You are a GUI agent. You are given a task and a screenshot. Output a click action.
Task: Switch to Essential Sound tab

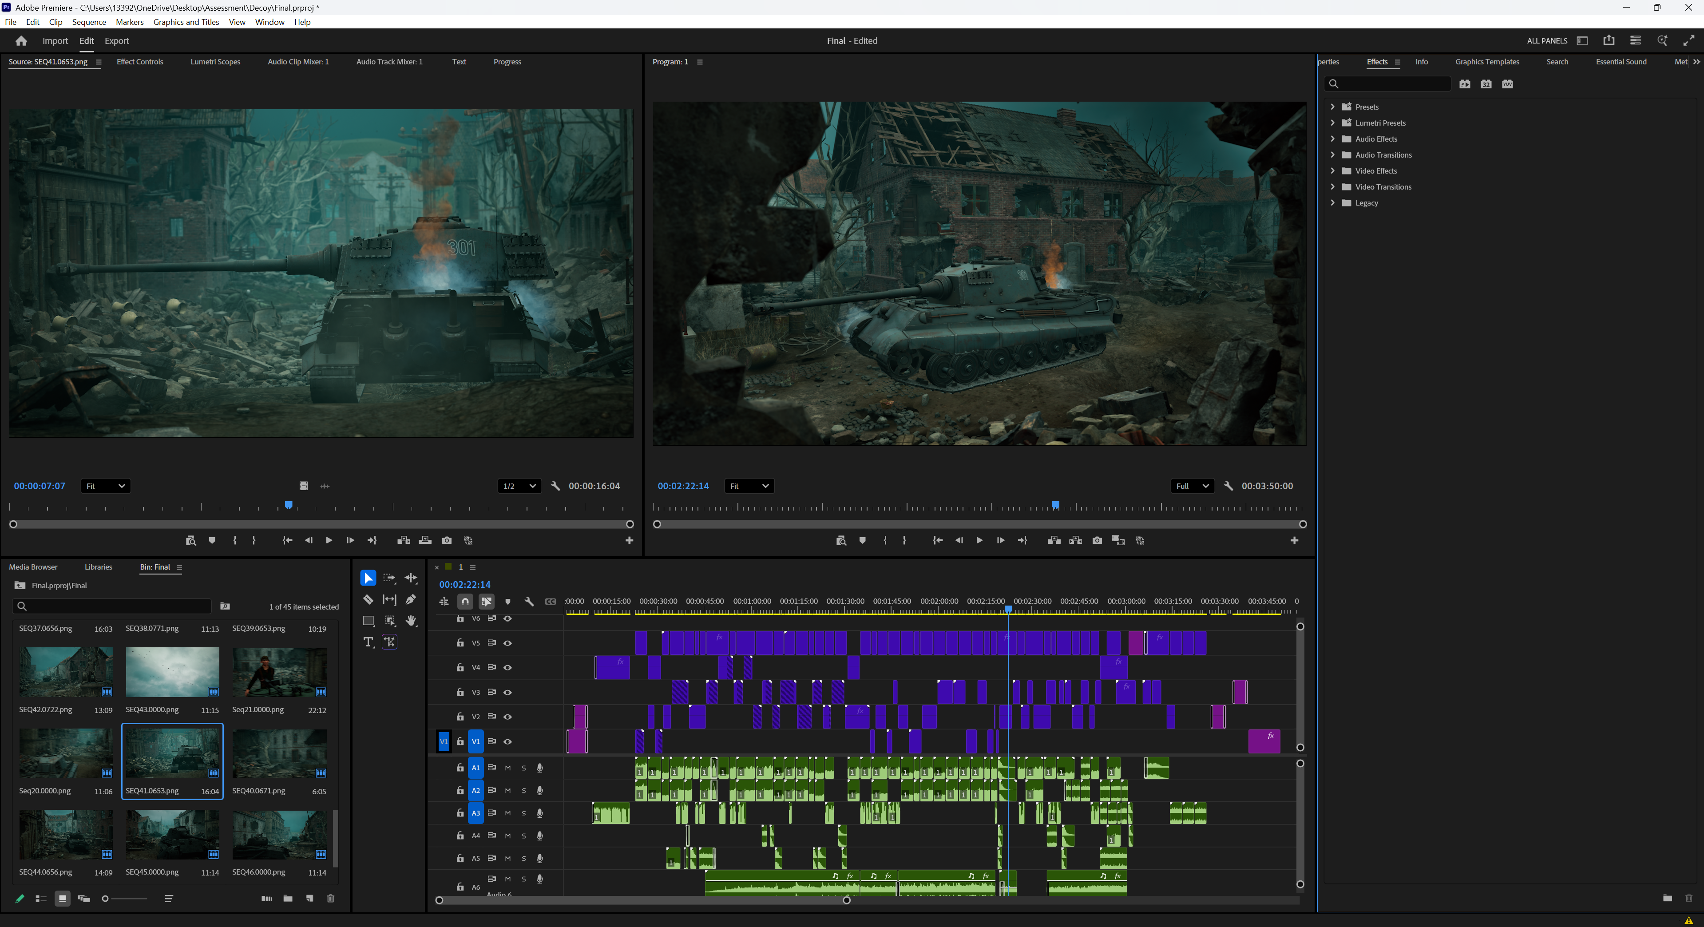[1621, 62]
